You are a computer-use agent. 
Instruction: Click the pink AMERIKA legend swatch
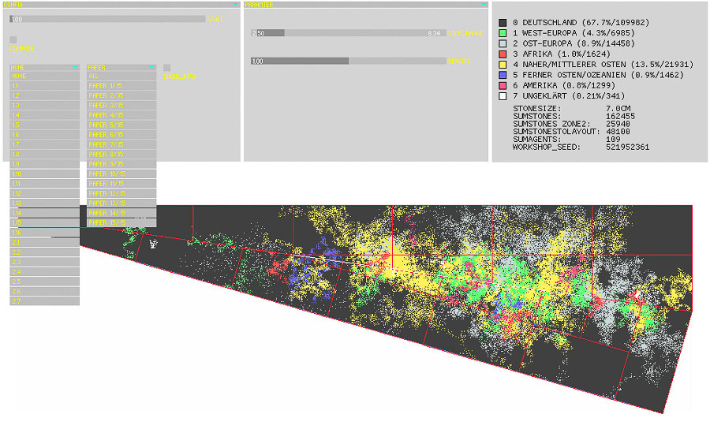click(503, 85)
